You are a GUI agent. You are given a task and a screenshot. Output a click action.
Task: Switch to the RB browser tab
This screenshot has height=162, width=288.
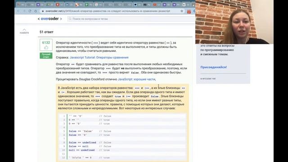click(x=147, y=4)
